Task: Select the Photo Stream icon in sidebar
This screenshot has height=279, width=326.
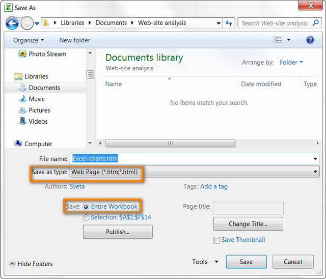Action: point(22,54)
